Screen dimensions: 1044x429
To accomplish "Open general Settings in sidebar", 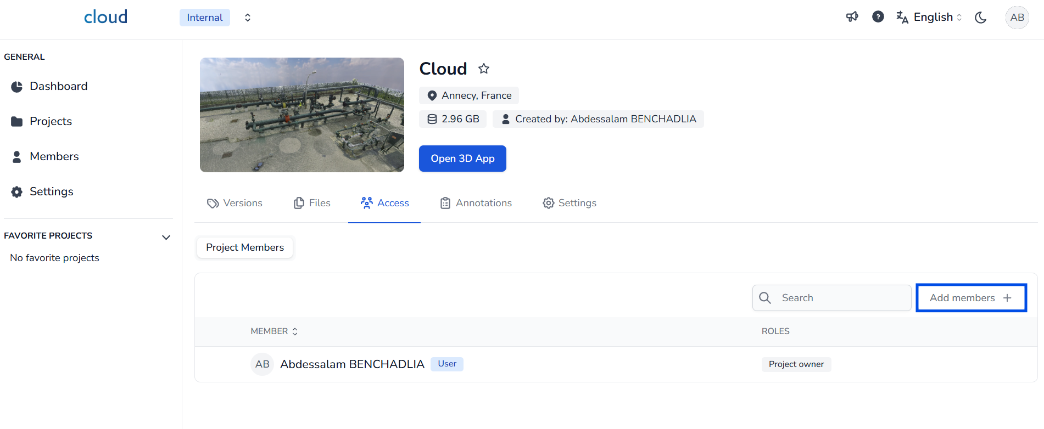I will pyautogui.click(x=51, y=191).
